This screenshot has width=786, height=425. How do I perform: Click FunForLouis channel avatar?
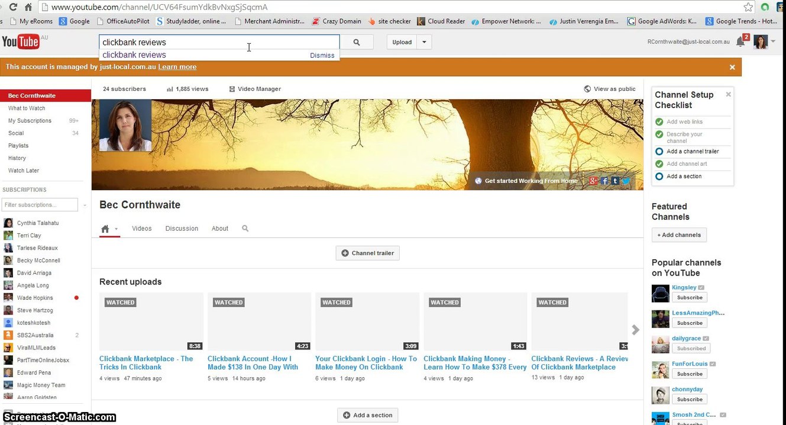(x=660, y=370)
